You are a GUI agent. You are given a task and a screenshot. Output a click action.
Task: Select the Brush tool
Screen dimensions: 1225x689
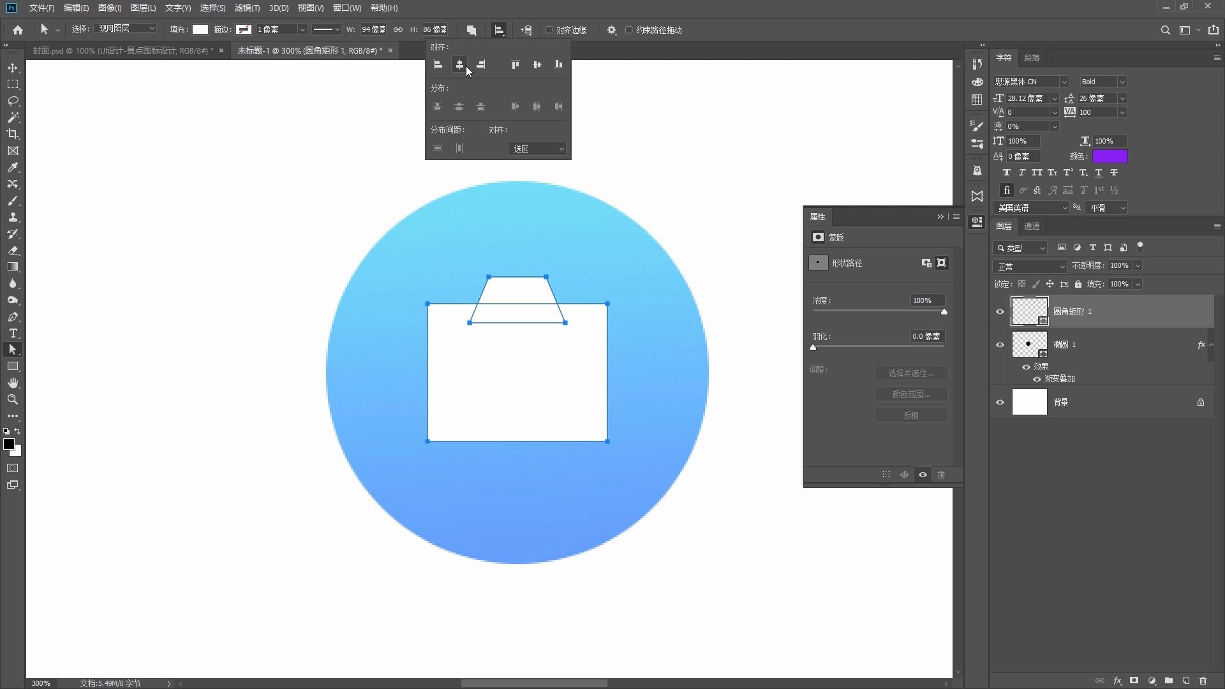point(13,200)
